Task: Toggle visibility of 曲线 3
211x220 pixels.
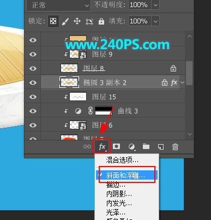Action: [33, 111]
